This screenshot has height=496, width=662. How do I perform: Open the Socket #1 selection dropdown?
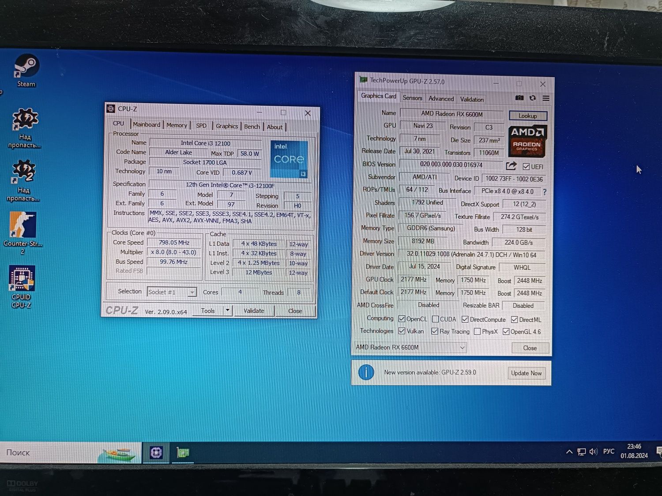[172, 292]
